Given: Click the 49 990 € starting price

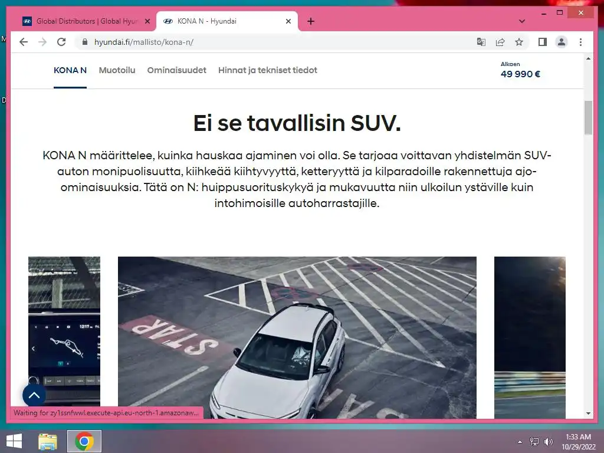Looking at the screenshot, I should coord(520,74).
